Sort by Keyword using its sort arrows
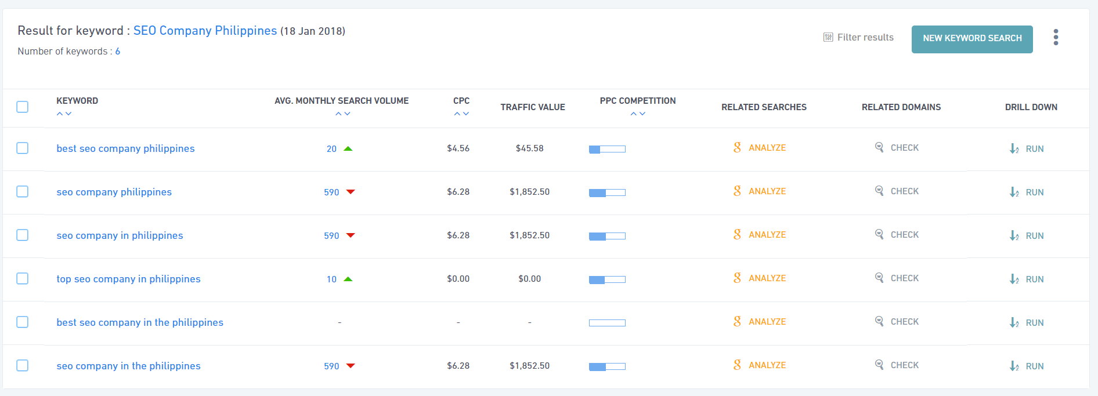Screen dimensions: 1098x396 [64, 114]
